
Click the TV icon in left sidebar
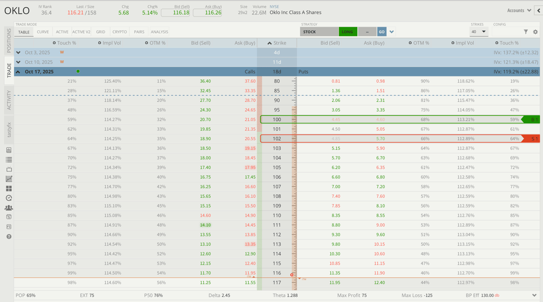pyautogui.click(x=9, y=169)
